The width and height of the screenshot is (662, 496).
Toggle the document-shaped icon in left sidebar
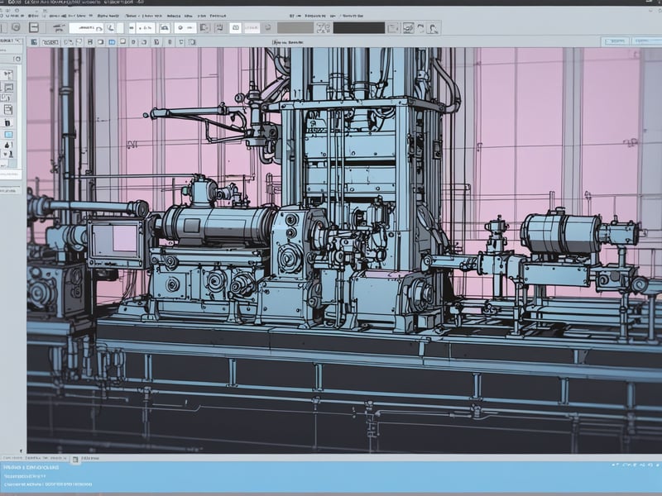pos(9,108)
